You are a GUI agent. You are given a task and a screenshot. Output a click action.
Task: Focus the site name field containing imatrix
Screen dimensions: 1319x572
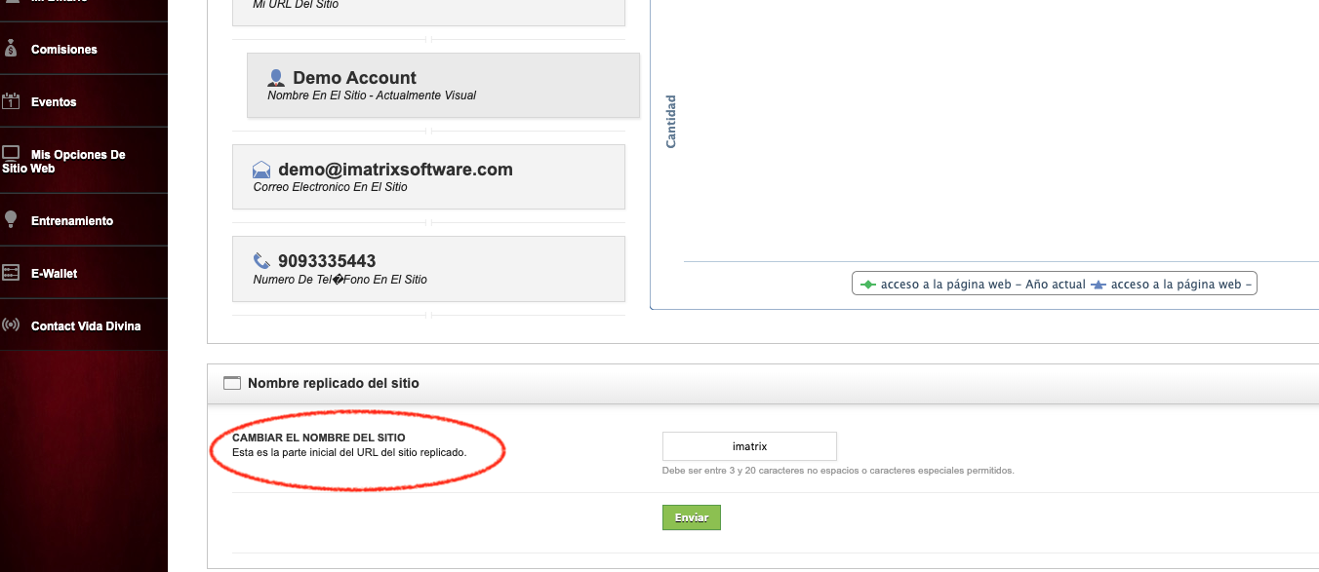point(749,446)
